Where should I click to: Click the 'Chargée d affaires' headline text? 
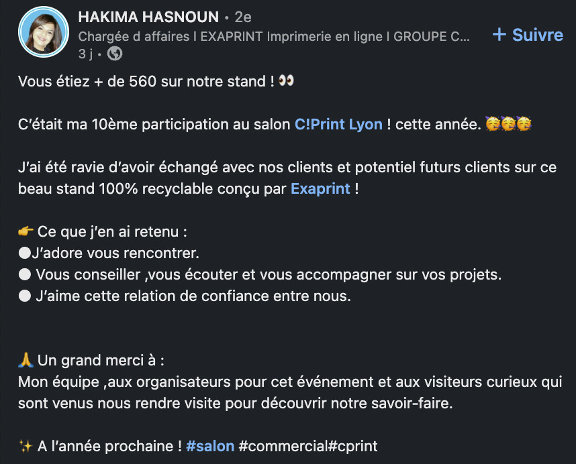[x=134, y=37]
